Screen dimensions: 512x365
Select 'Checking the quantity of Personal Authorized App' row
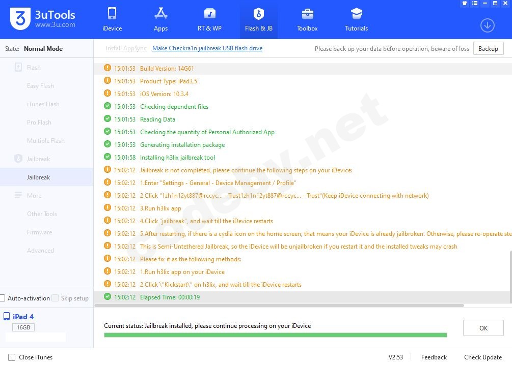[x=303, y=132]
